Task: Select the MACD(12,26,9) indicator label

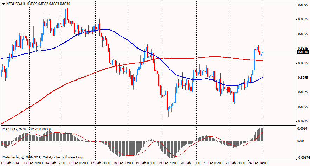Action: click(x=14, y=129)
